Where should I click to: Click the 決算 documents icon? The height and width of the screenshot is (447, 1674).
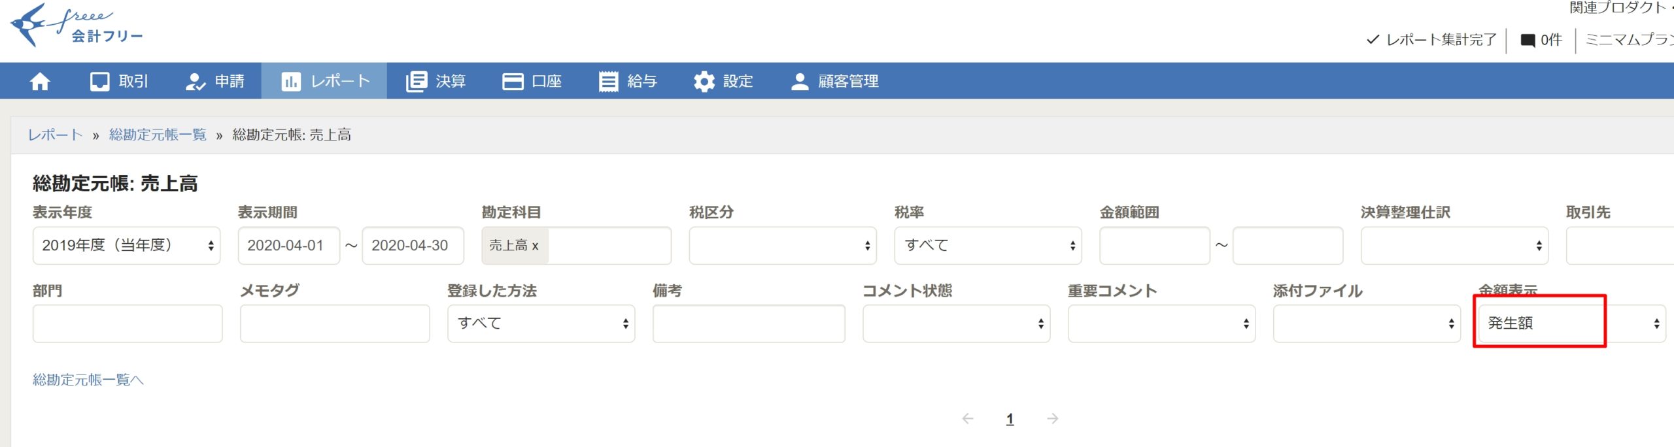(416, 81)
